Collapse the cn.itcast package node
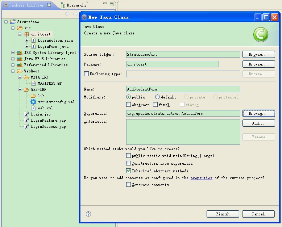This screenshot has height=227, width=282. pyautogui.click(x=20, y=34)
